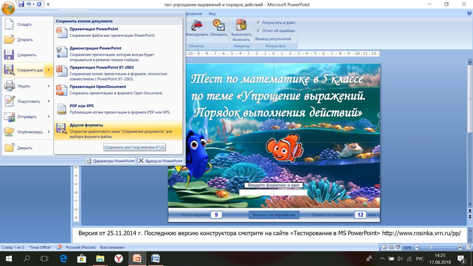Screen dimensions: 473x266
Task: Click Начать тестирование button on slide
Action: click(x=274, y=215)
